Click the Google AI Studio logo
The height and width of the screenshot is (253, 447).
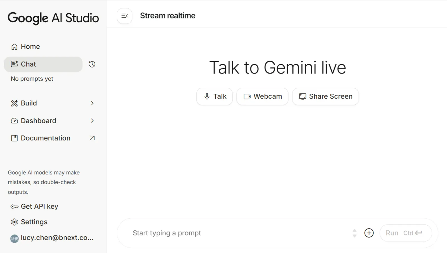coord(53,18)
